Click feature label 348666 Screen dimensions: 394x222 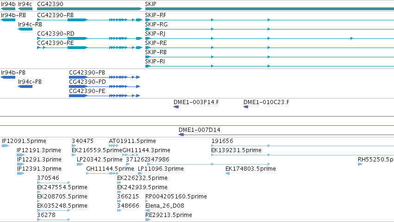pyautogui.click(x=128, y=206)
